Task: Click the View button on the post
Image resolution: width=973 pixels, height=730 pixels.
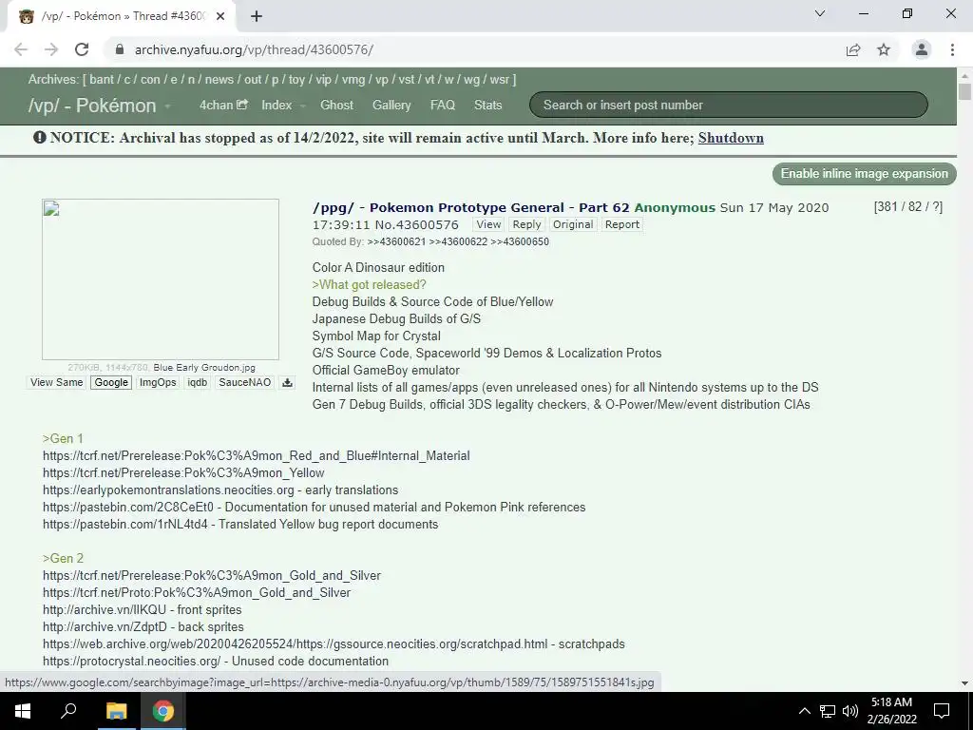Action: 488,224
